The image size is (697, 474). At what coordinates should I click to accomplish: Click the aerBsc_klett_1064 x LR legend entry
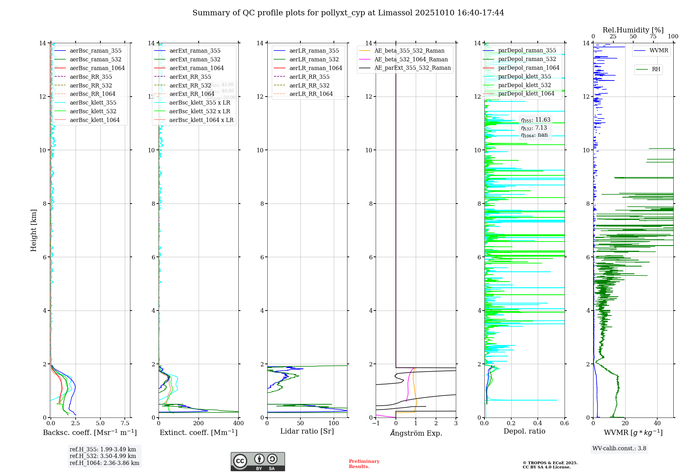[201, 120]
